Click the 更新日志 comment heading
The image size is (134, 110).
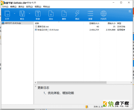(x=43, y=88)
